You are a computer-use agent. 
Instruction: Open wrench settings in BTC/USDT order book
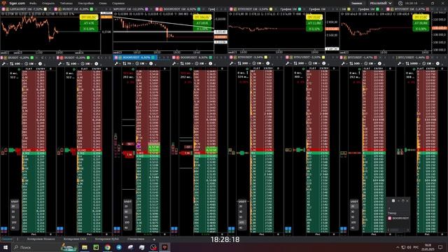click(x=400, y=64)
